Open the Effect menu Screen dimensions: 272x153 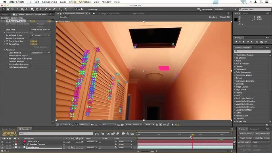(72, 2)
